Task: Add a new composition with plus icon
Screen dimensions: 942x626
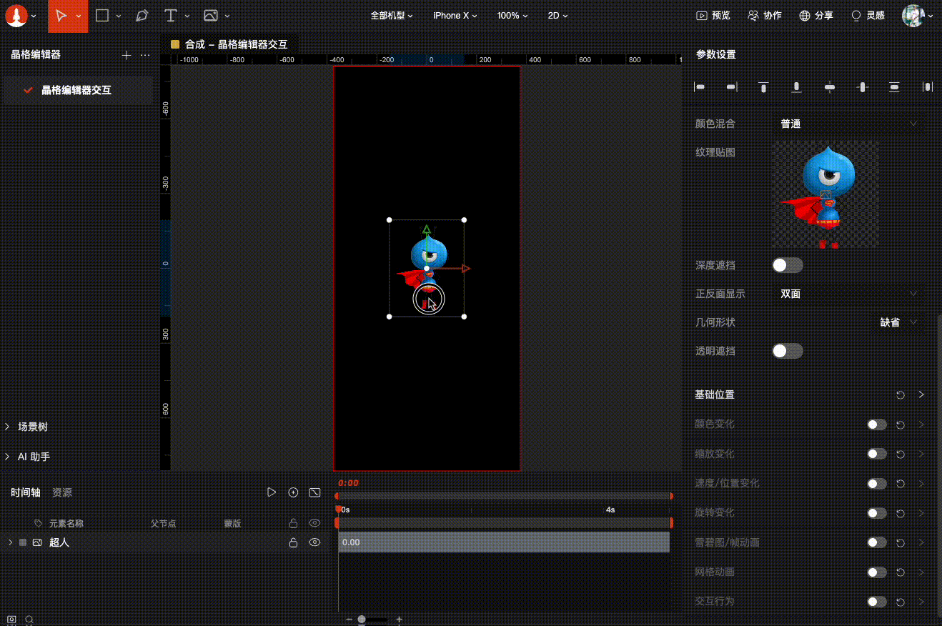Action: click(x=127, y=55)
